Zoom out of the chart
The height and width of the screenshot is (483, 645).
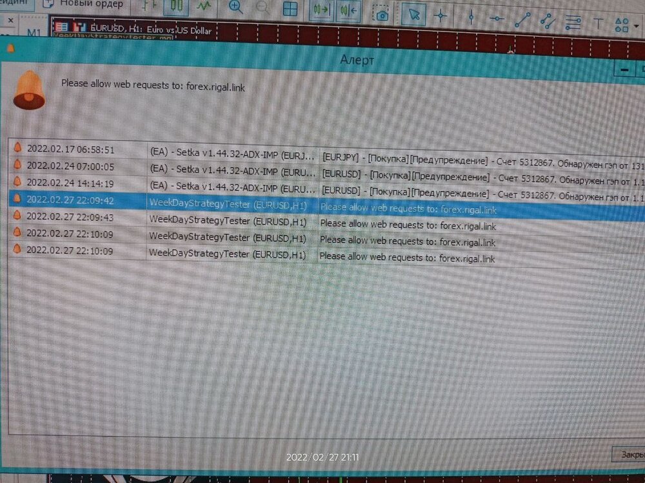pos(263,8)
